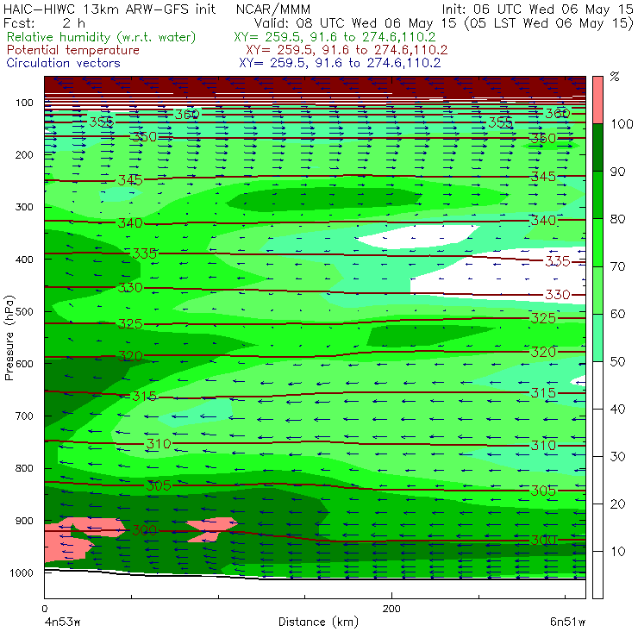The width and height of the screenshot is (638, 638).
Task: Click the 'Distance (km)' axis title
Action: click(x=318, y=622)
